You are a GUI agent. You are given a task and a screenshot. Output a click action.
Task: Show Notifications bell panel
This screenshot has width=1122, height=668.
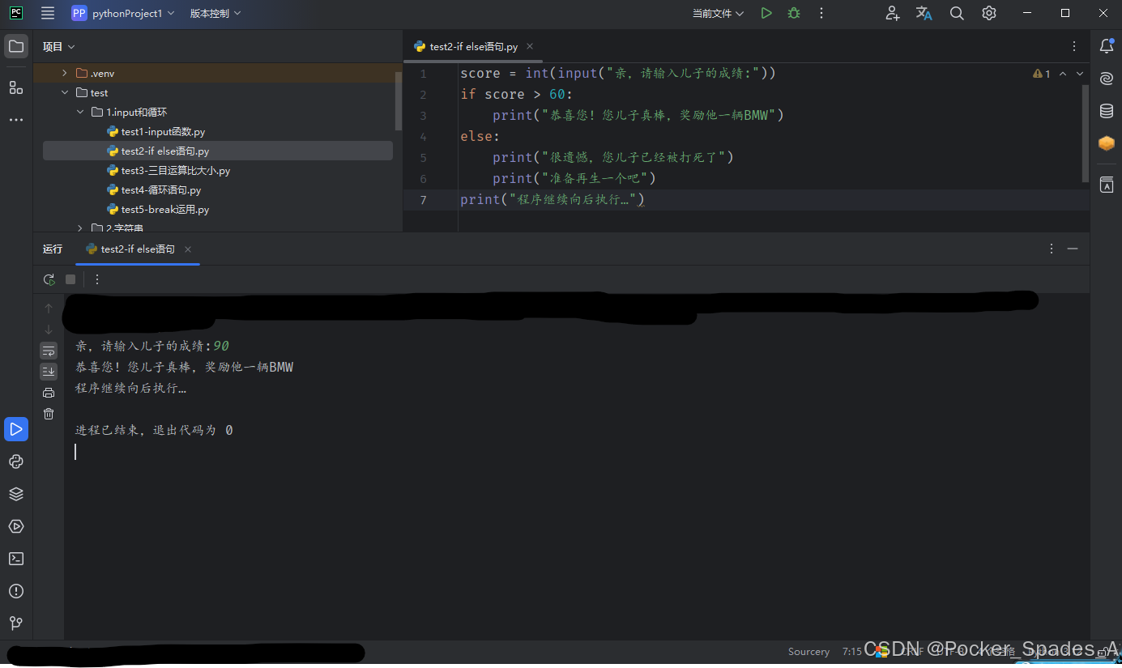point(1107,46)
